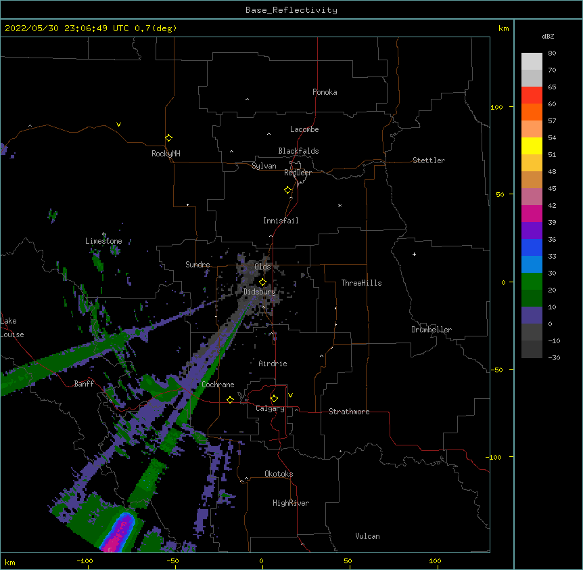Click the Lake Louise label

(x=12, y=328)
